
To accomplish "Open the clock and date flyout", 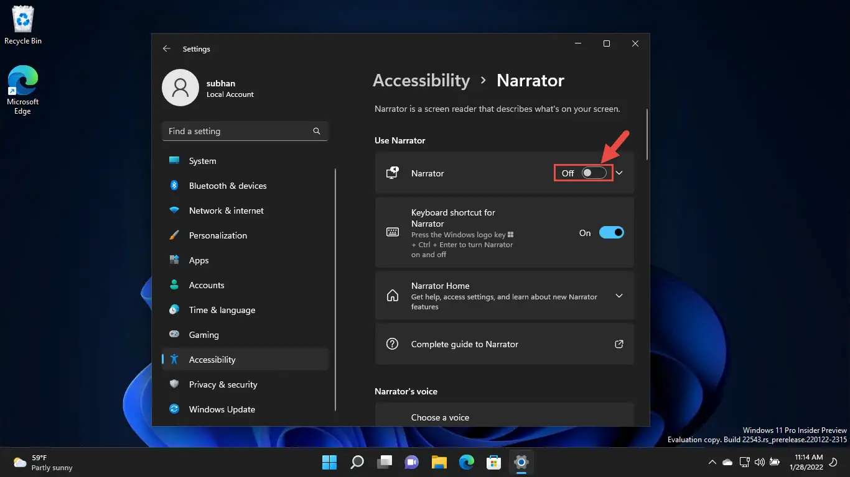I will tap(807, 462).
